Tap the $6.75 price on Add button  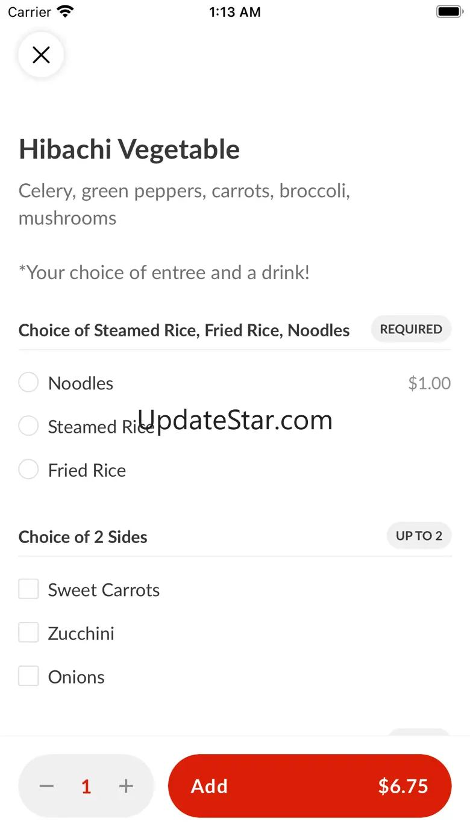click(403, 786)
